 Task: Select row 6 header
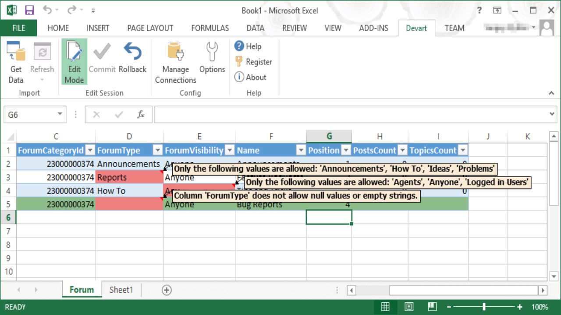(8, 217)
